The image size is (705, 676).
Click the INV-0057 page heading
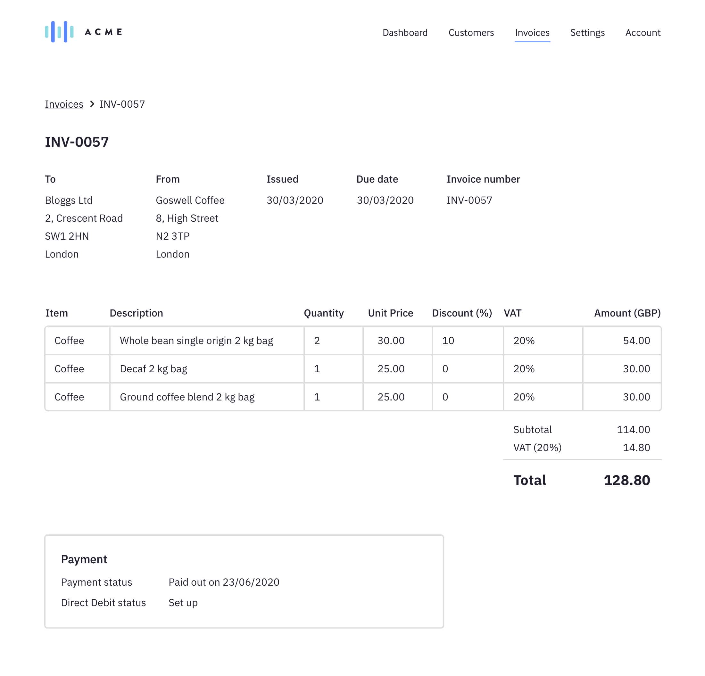(77, 142)
